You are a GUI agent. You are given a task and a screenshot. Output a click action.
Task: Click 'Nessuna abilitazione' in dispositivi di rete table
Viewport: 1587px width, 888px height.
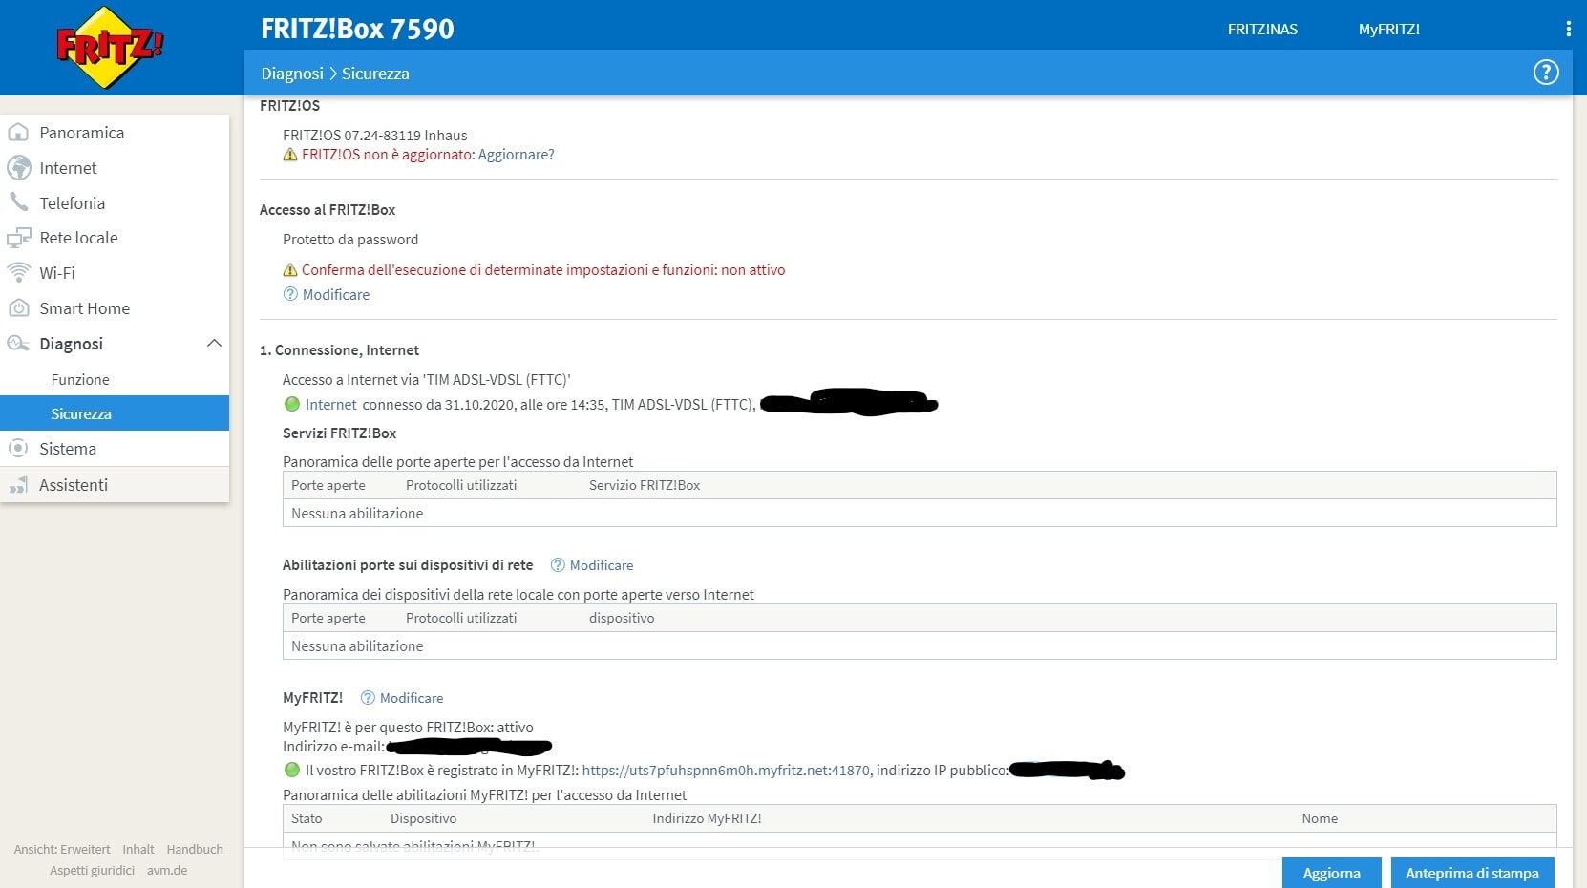point(357,646)
